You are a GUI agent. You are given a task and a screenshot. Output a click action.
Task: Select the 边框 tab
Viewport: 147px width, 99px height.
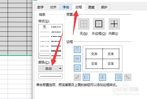[79, 7]
